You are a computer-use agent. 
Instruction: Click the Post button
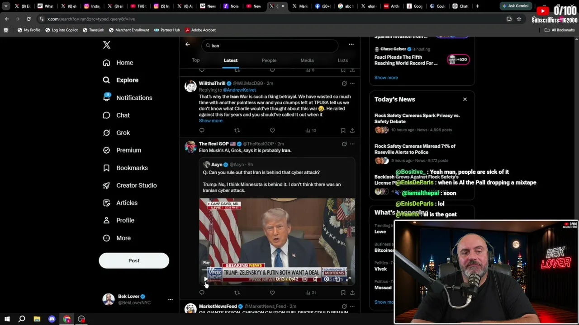click(134, 260)
